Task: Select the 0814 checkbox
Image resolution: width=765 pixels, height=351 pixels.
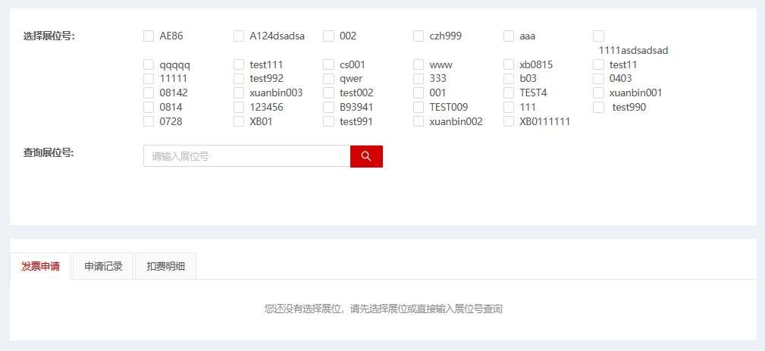Action: coord(149,107)
